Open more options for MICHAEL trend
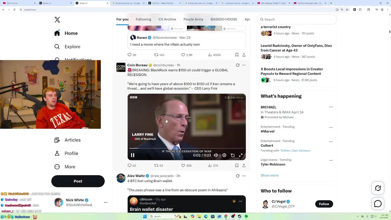Viewport: 391px width, 220px height. (x=331, y=107)
